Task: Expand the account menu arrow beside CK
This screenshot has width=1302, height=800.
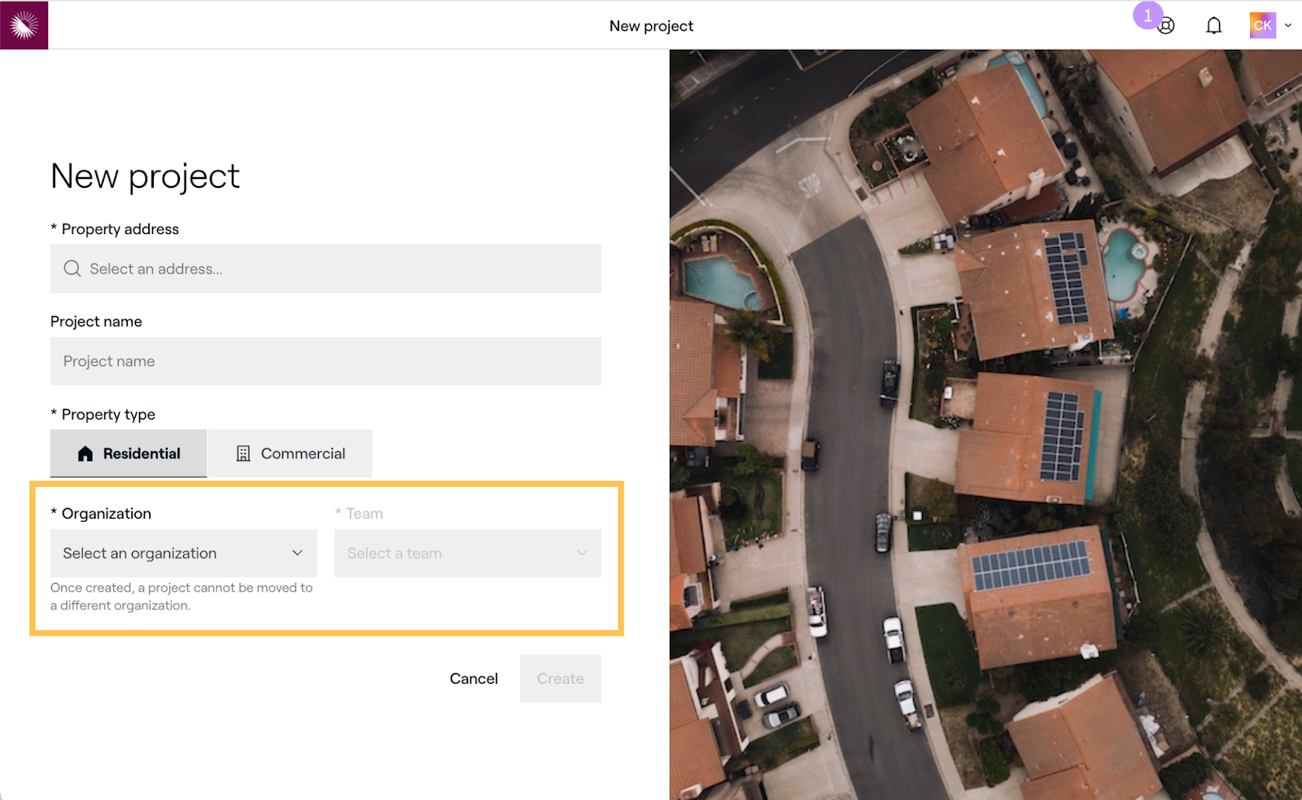Action: click(x=1288, y=25)
